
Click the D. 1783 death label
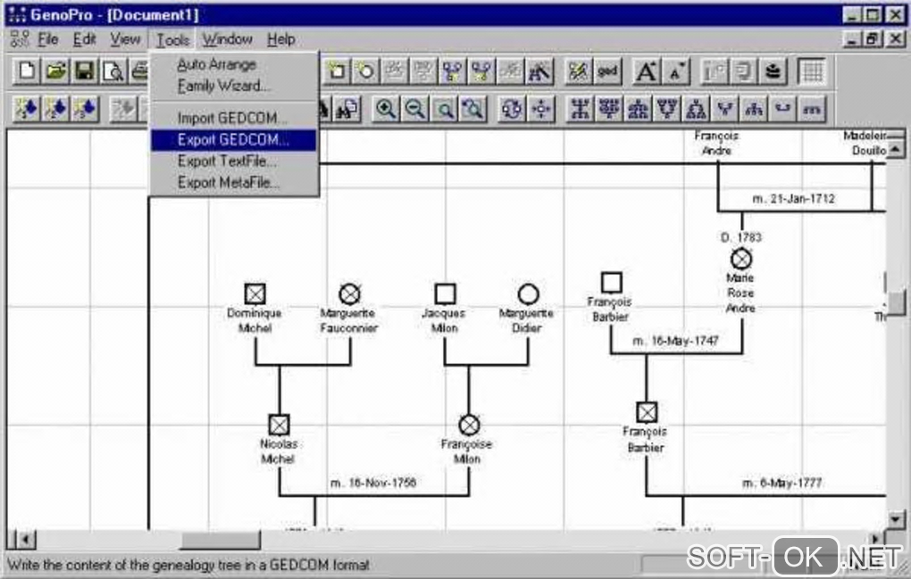point(741,237)
